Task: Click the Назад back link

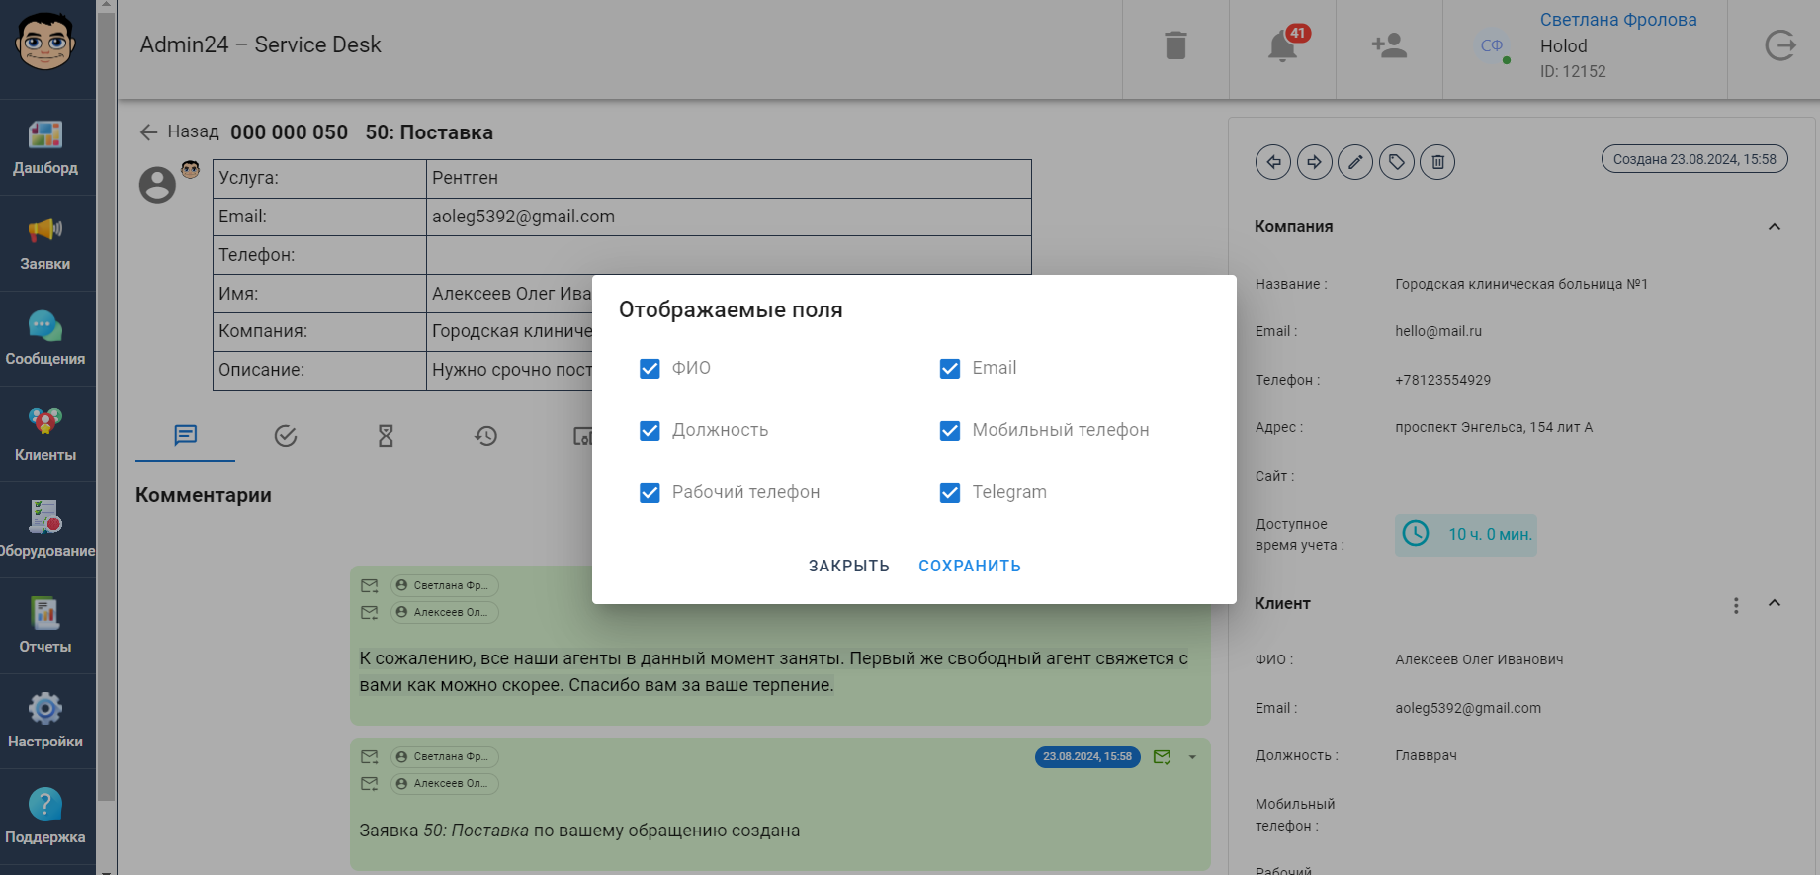Action: [x=180, y=131]
